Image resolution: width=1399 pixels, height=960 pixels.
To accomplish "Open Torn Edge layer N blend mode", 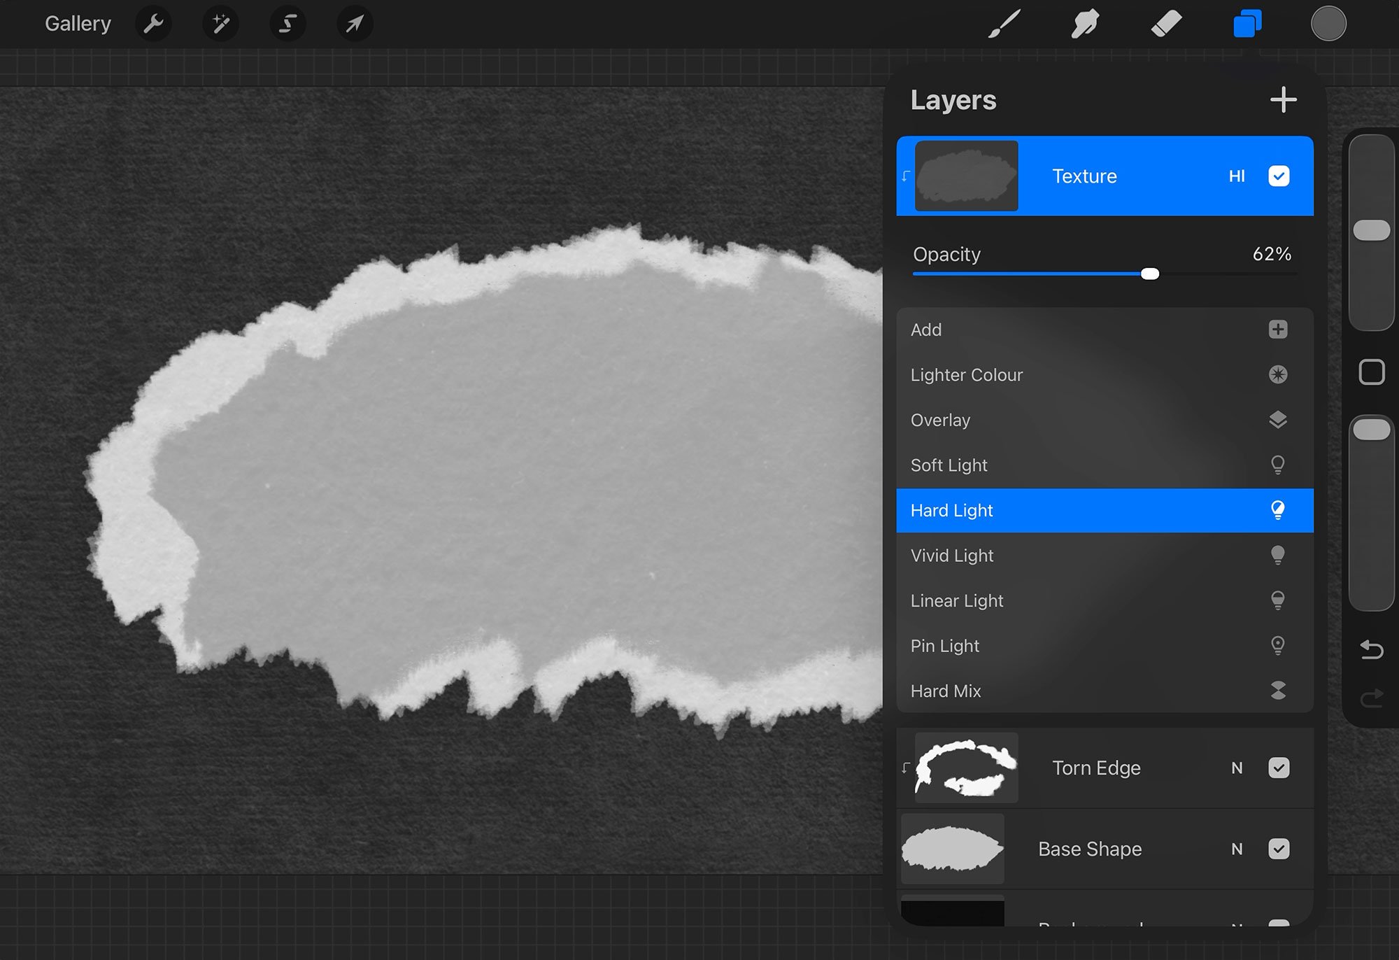I will pos(1237,768).
